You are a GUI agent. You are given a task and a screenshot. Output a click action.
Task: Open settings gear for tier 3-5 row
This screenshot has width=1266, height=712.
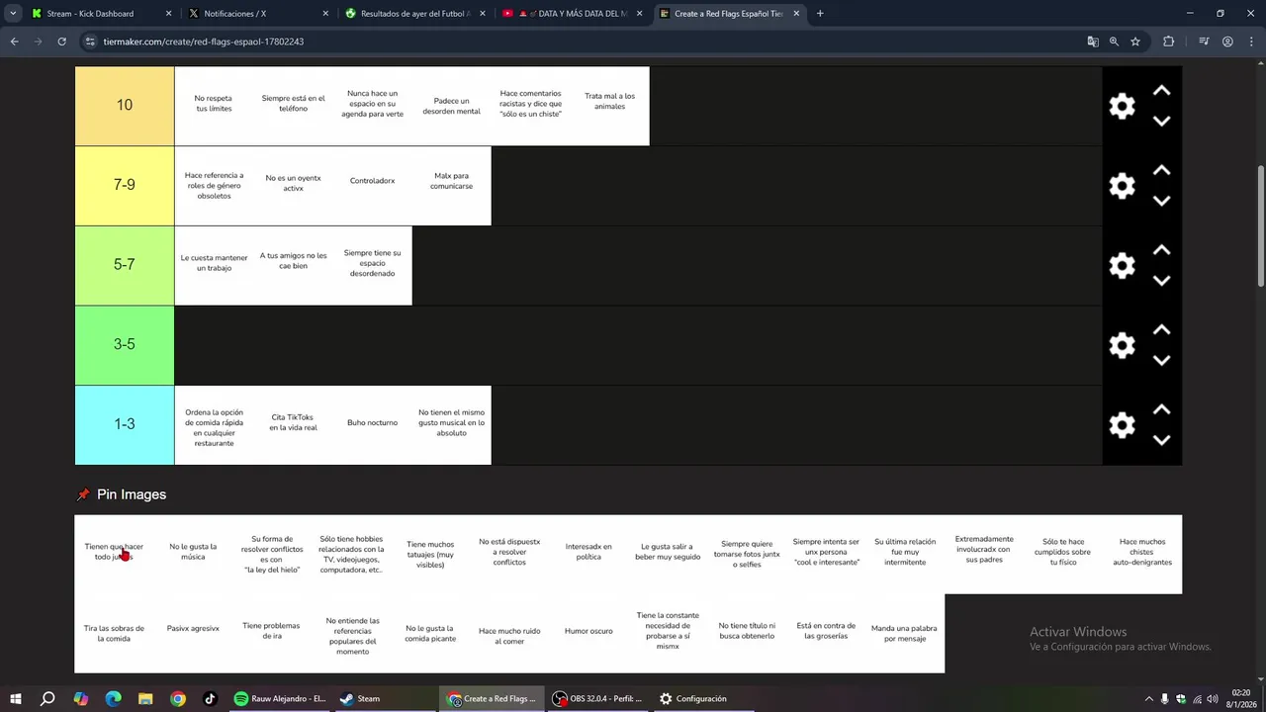pyautogui.click(x=1122, y=345)
